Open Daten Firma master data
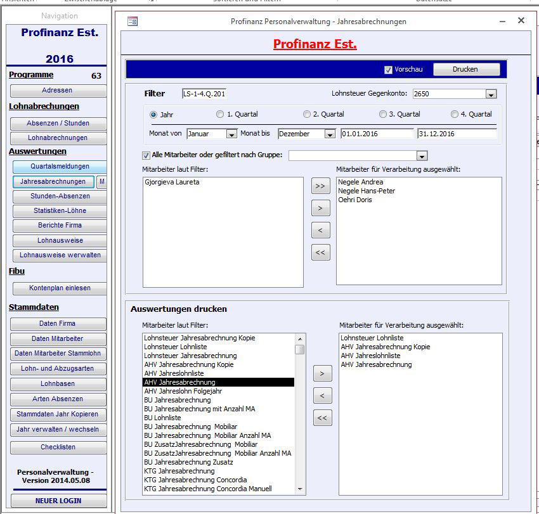The width and height of the screenshot is (539, 514). pos(58,324)
